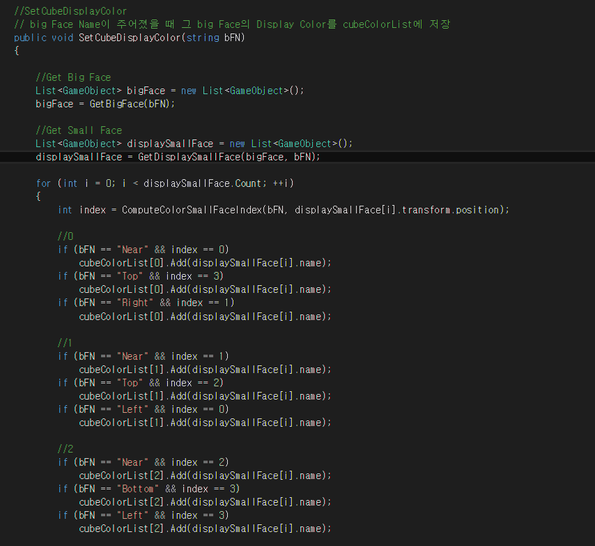Screen dimensions: 595x546
Task: Click the if line with "Top" && index == 2
Action: click(x=141, y=383)
